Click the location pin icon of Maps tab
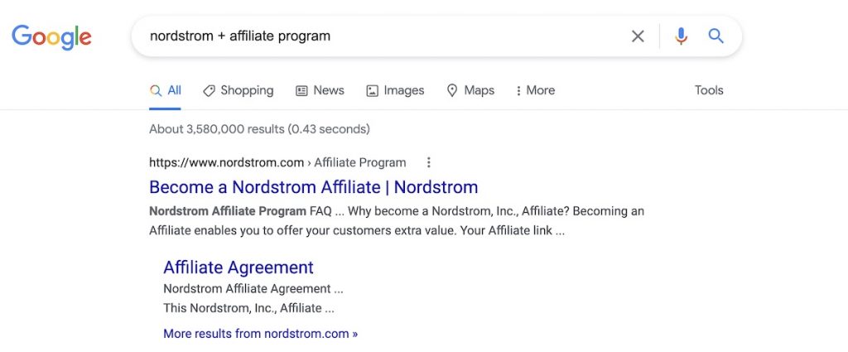This screenshot has width=848, height=352. pos(452,90)
